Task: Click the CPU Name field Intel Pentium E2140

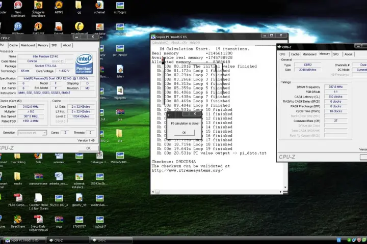Action: 45,56
